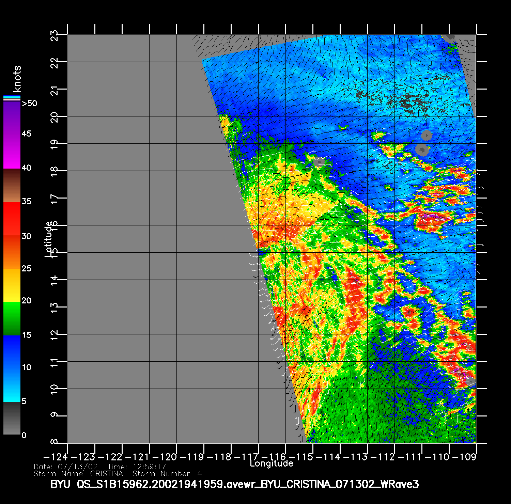Click the "knots" legend unit label
The image size is (511, 504).
click(x=17, y=79)
